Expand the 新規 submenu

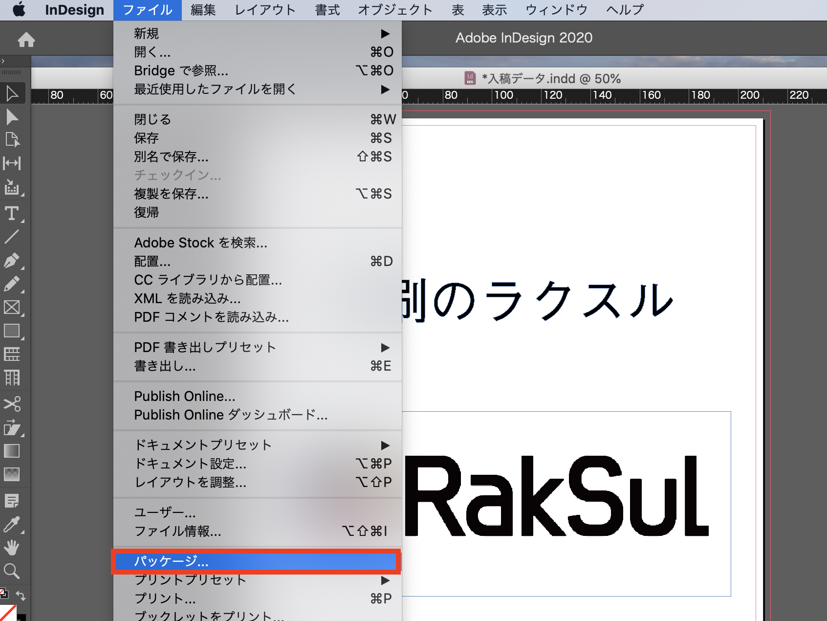258,33
